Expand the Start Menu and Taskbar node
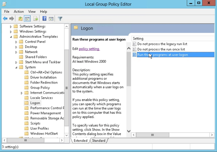 [16, 62]
